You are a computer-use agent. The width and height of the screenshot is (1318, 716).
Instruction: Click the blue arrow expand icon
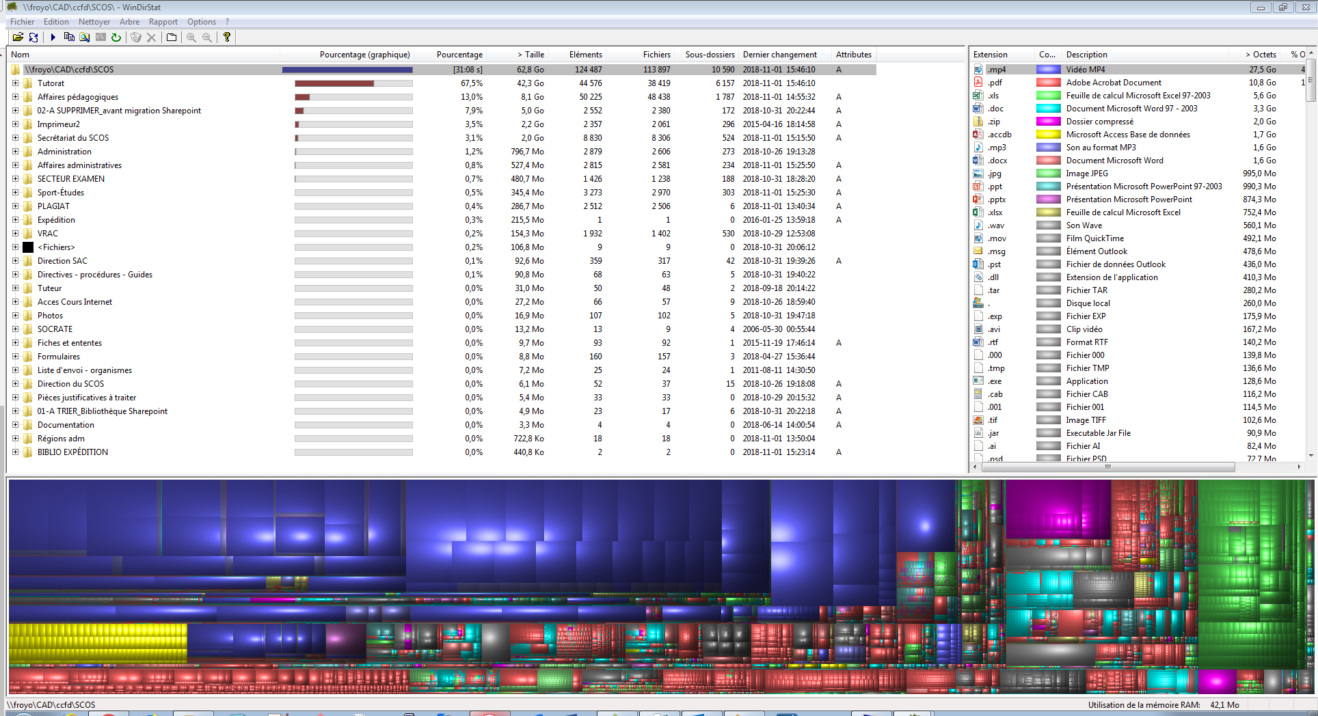(x=53, y=38)
